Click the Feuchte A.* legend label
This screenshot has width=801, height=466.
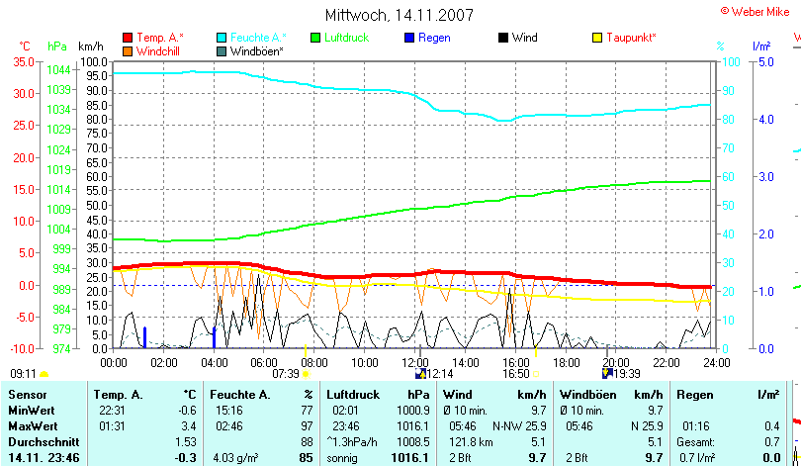click(258, 38)
